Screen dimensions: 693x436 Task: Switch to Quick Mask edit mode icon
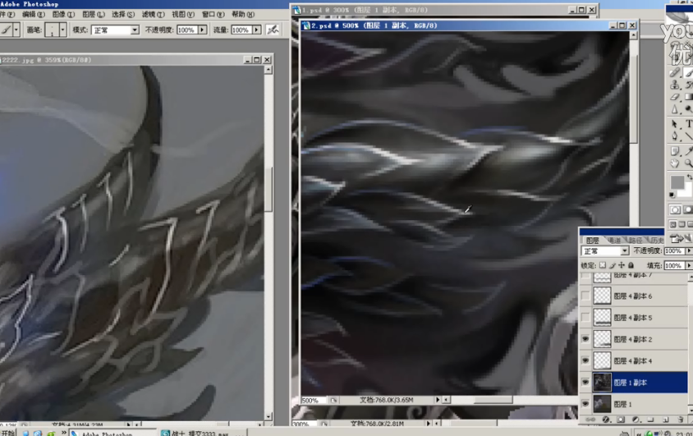(x=688, y=210)
